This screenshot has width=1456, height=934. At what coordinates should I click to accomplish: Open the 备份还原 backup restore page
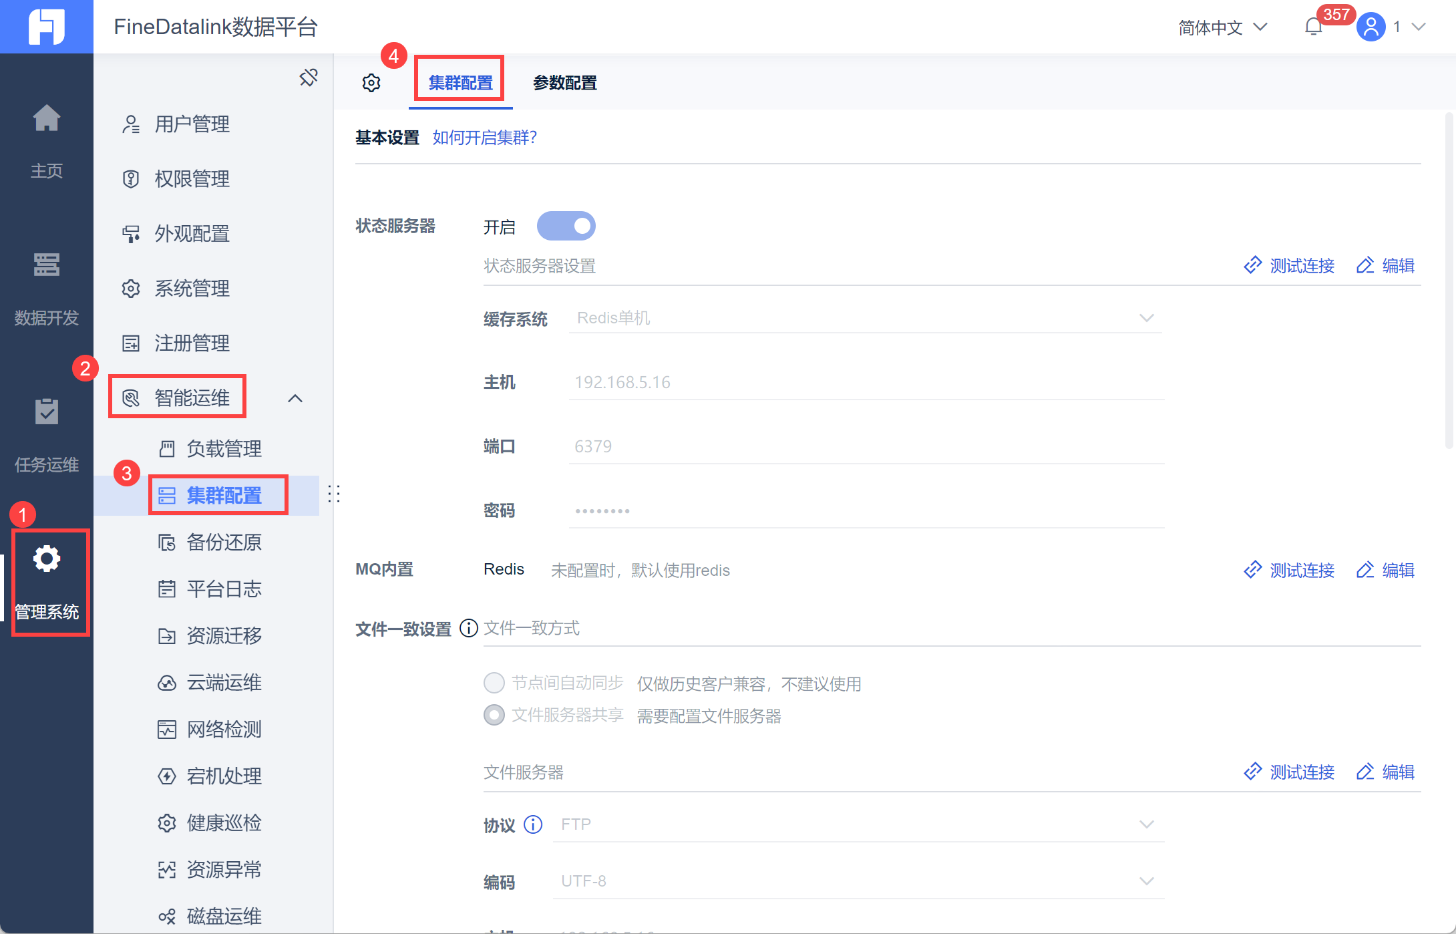click(224, 542)
